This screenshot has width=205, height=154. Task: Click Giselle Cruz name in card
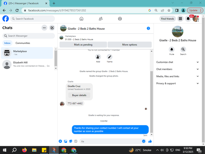pos(74,86)
